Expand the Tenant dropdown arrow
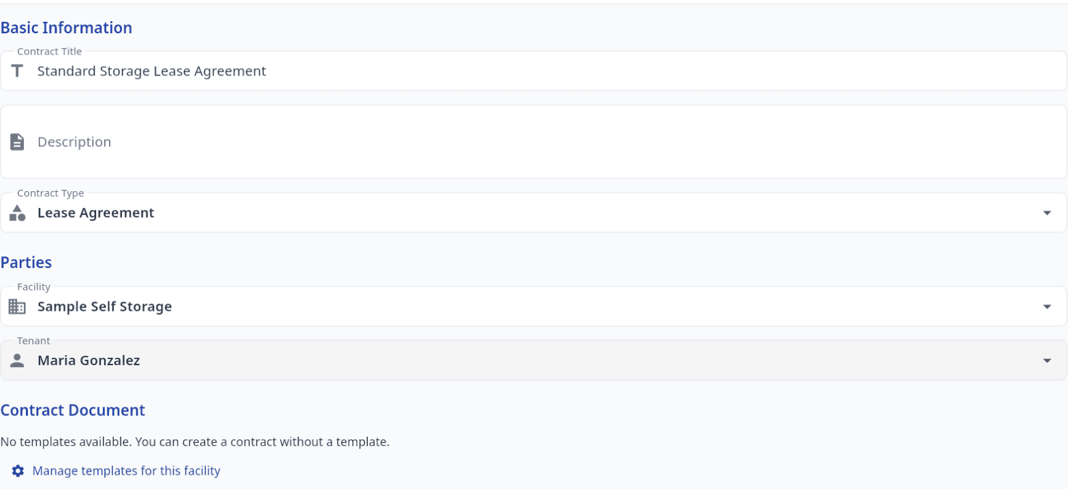 pos(1047,360)
